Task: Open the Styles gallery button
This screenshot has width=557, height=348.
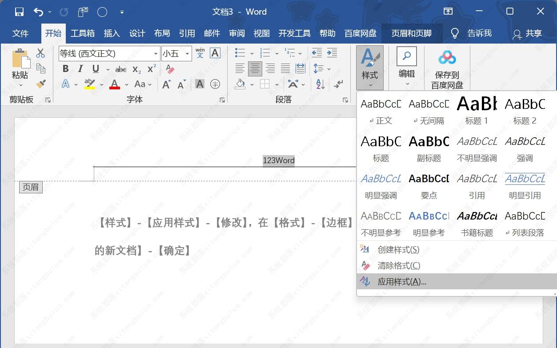Action: 370,68
